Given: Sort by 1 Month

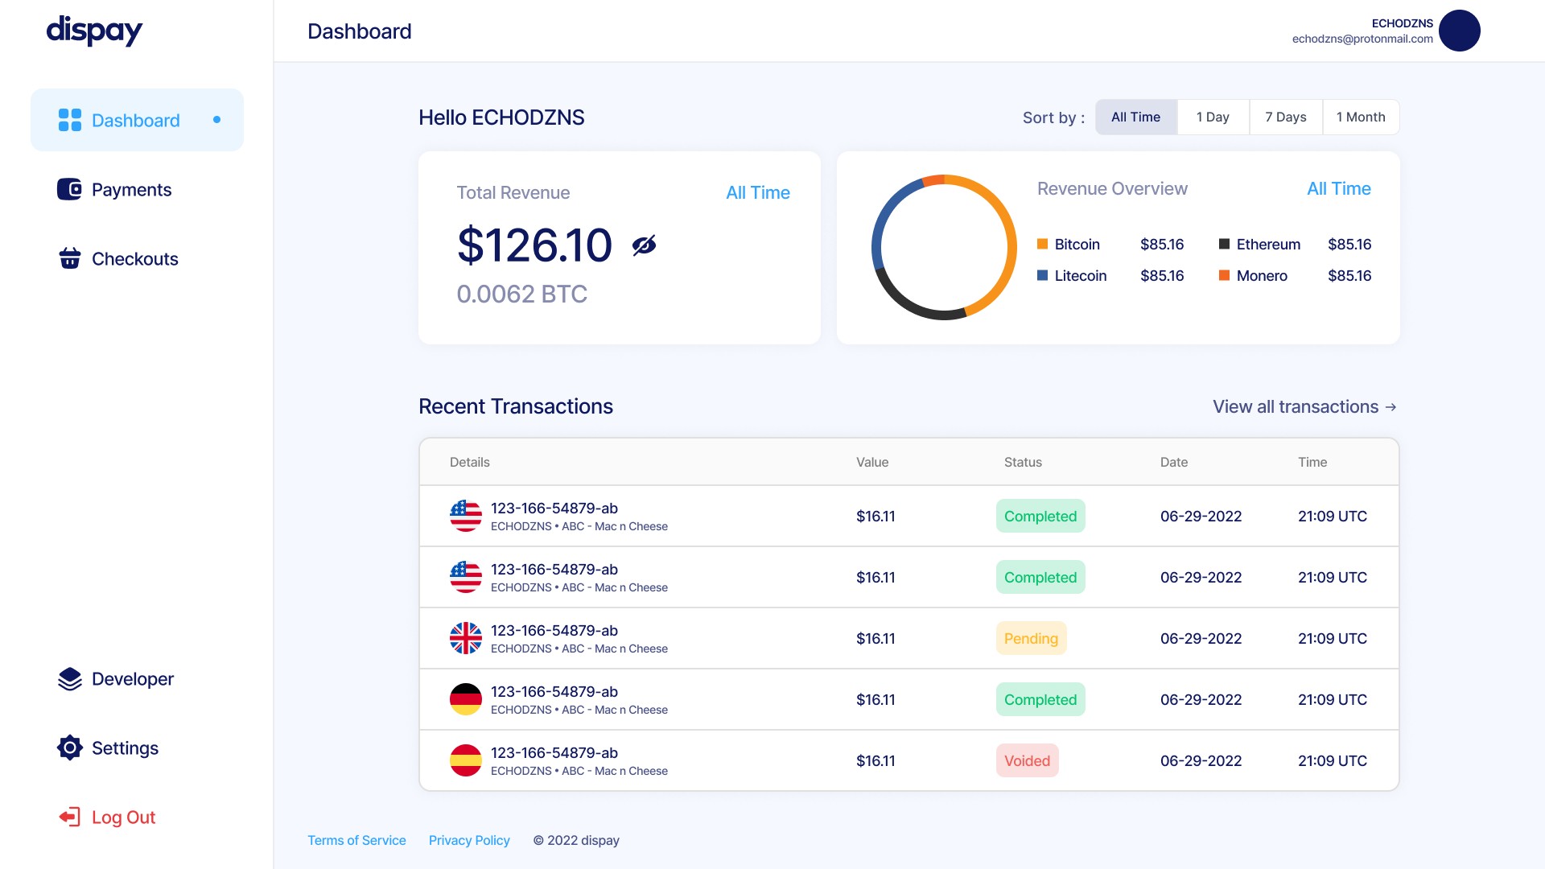Looking at the screenshot, I should click(1361, 117).
